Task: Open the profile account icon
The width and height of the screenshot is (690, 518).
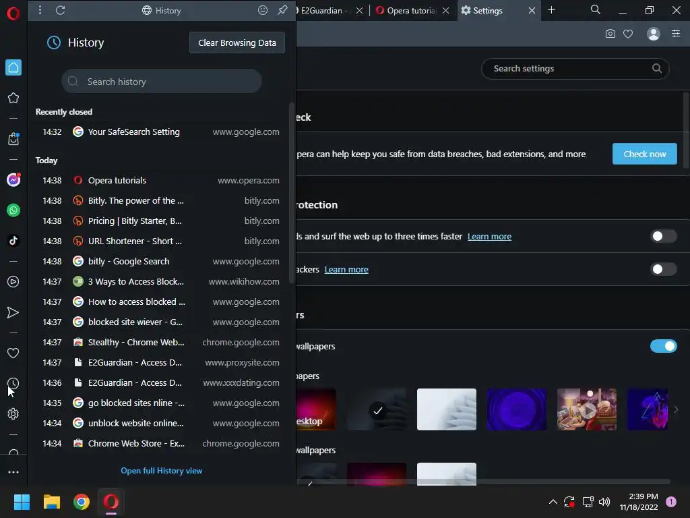Action: pyautogui.click(x=654, y=34)
